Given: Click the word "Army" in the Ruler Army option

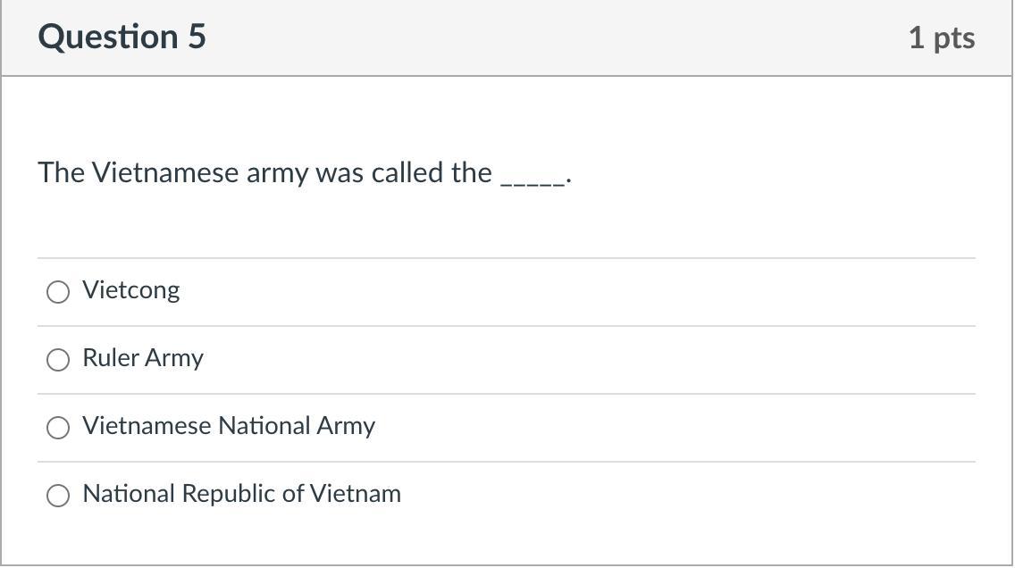Looking at the screenshot, I should 174,359.
